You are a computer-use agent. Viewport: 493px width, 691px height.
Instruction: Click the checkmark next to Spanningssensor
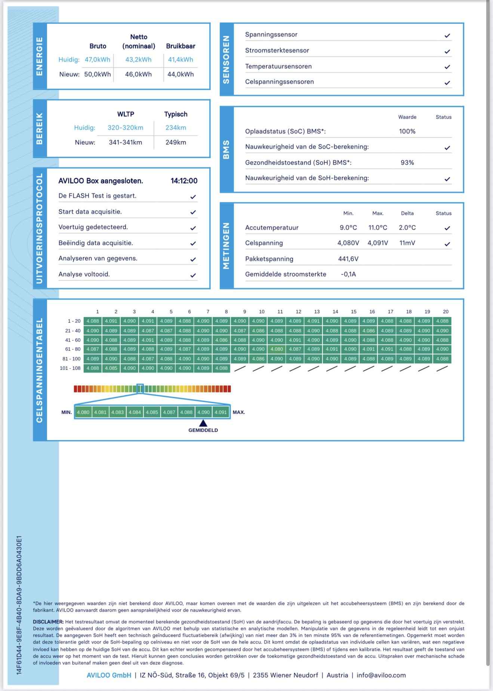[447, 36]
